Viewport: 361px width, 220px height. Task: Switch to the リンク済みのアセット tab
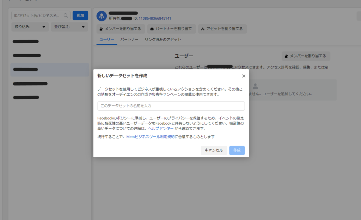click(x=163, y=40)
